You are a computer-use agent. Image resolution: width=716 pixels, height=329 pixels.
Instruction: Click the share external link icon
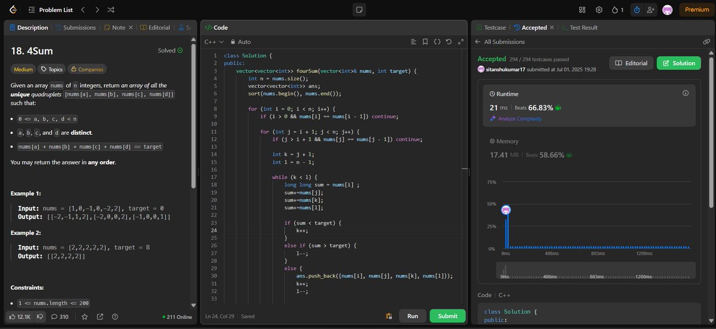100,316
